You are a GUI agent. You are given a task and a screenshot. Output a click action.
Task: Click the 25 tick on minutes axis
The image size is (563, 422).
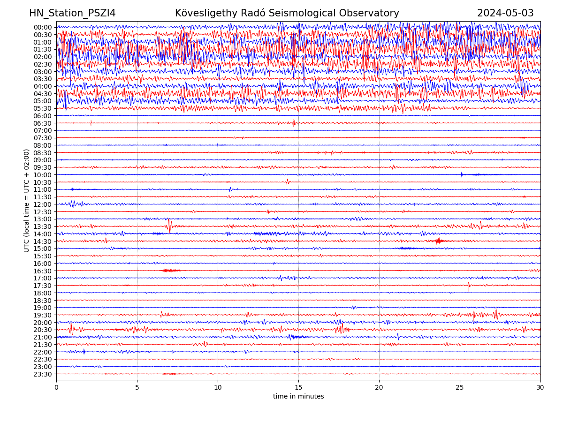click(x=460, y=388)
